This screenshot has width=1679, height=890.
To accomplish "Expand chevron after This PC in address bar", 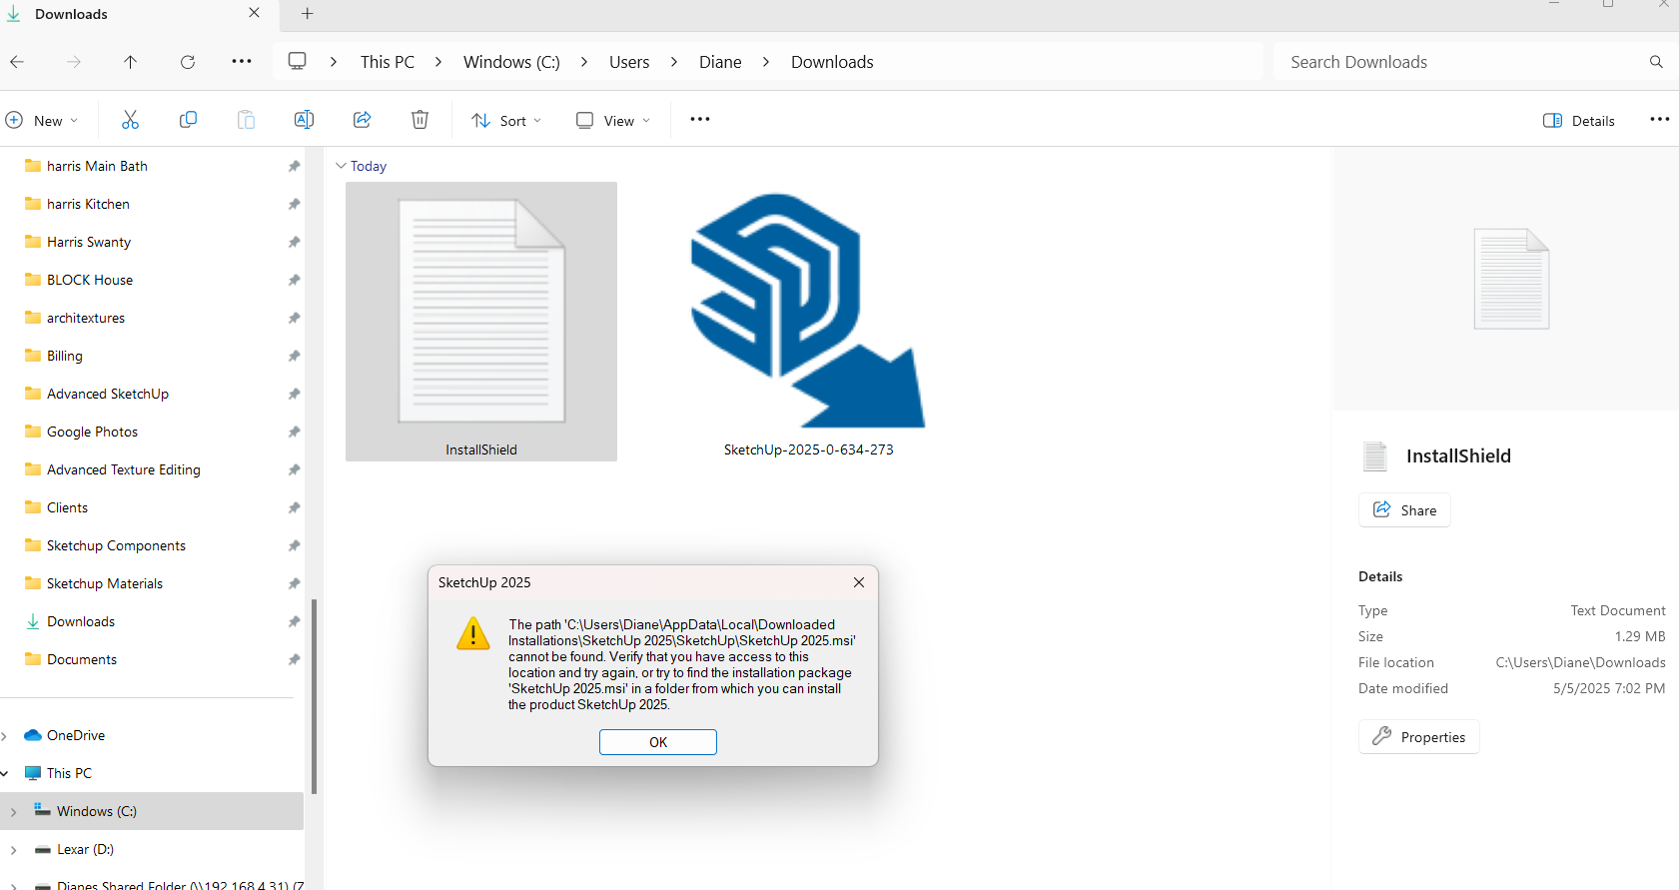I will (x=437, y=62).
